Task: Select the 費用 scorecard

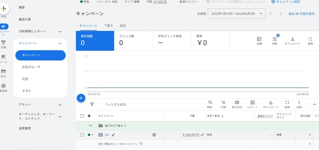Action: pos(211,41)
